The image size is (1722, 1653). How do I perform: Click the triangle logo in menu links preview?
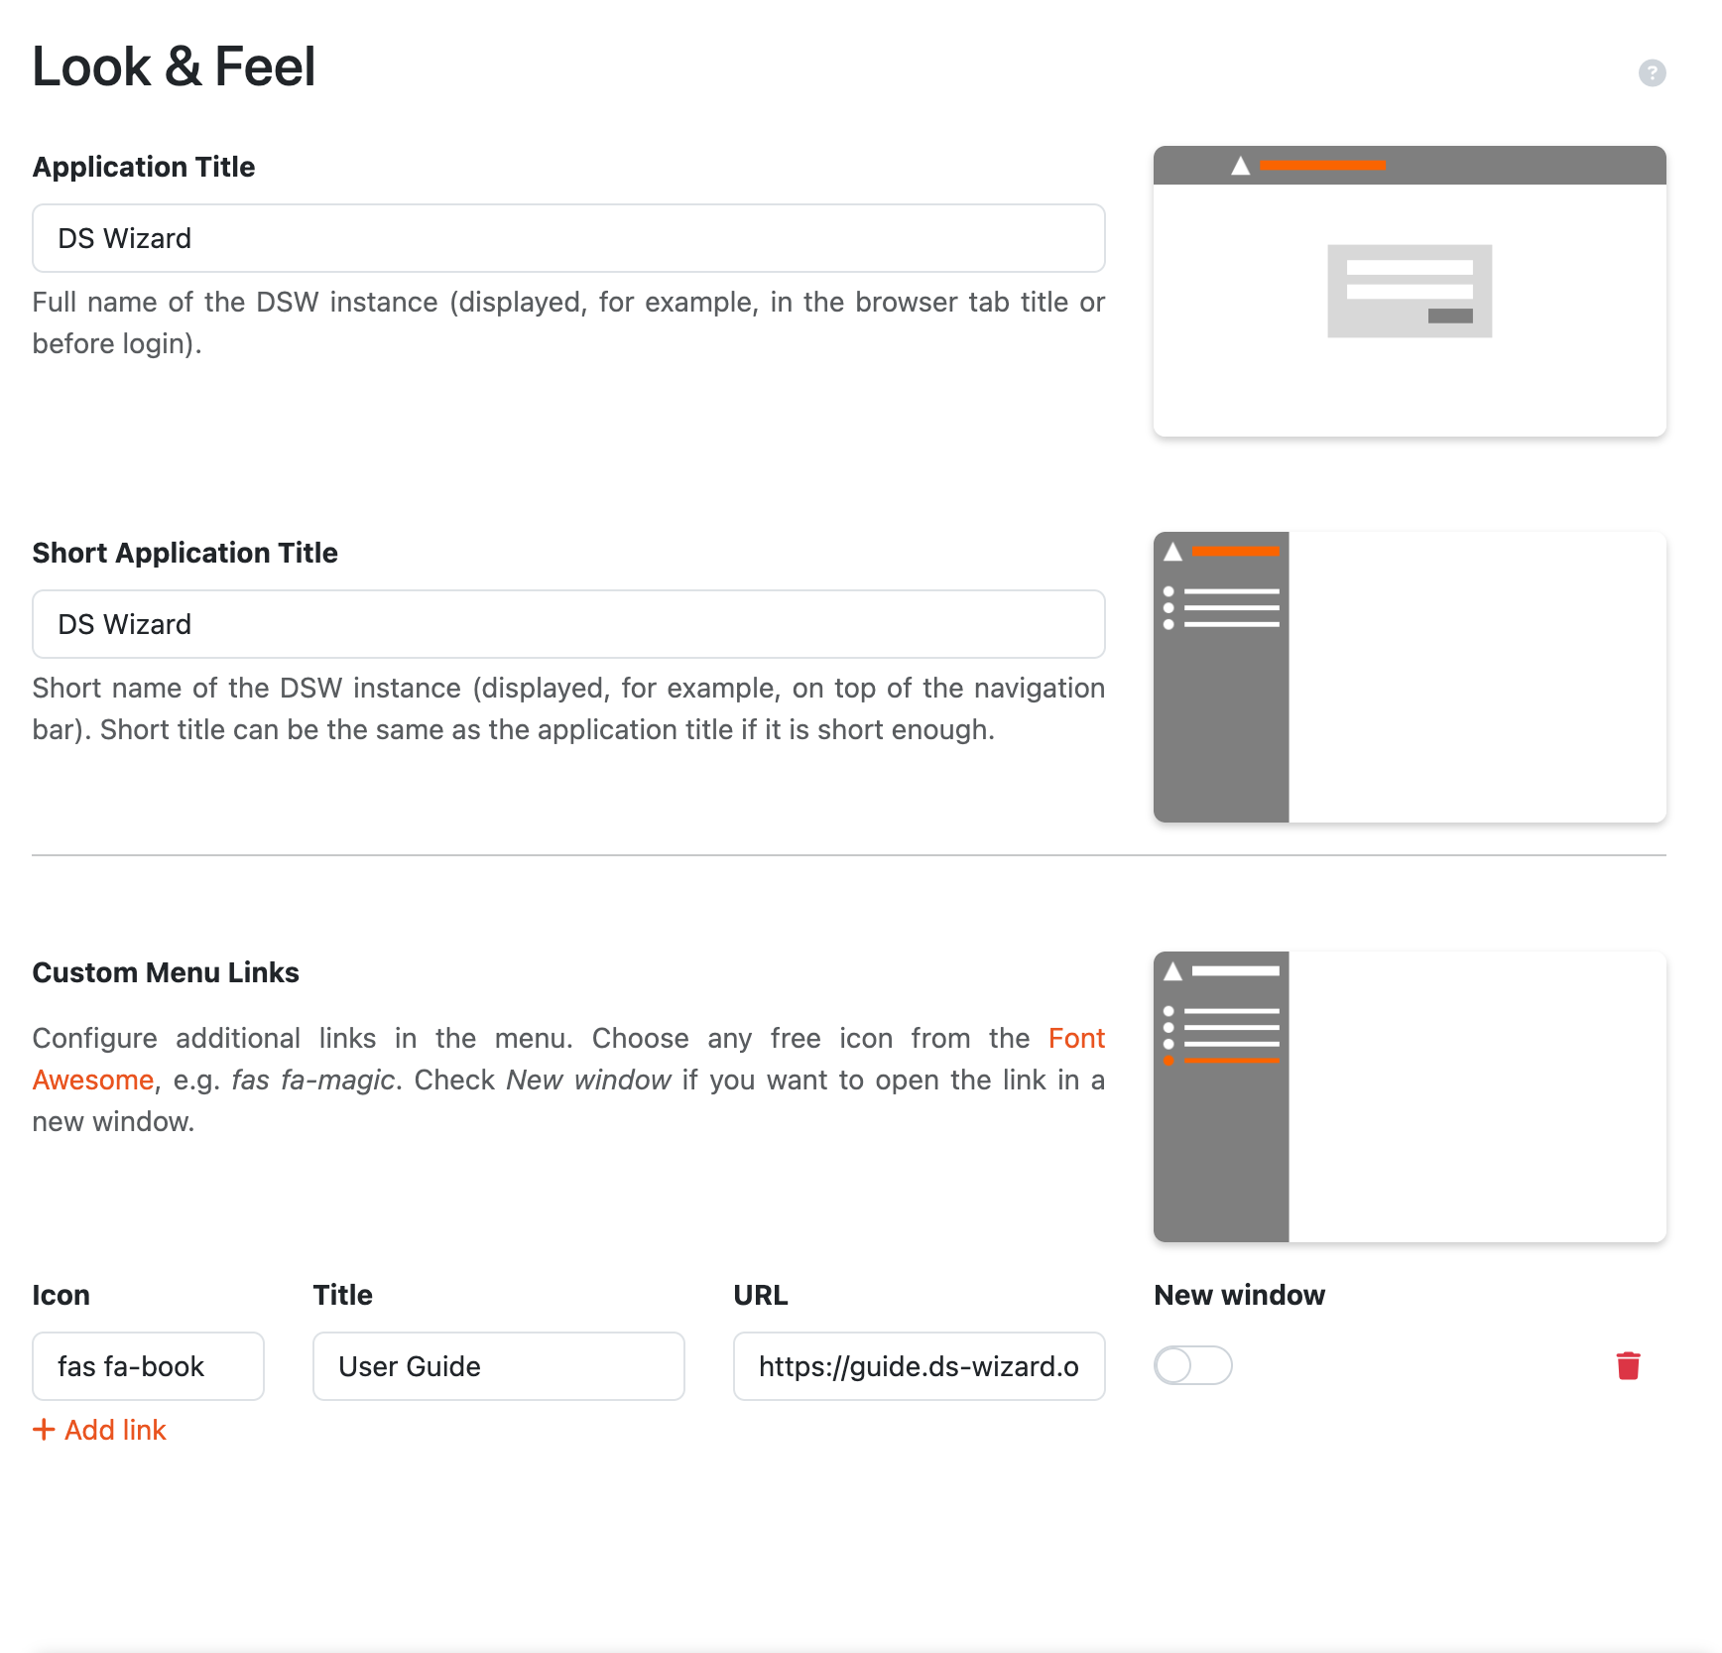(x=1172, y=971)
